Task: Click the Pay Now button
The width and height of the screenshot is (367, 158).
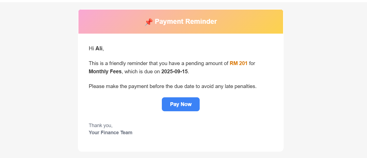Action: point(180,104)
